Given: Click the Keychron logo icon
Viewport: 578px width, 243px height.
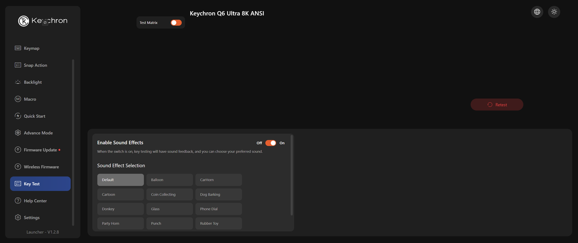Looking at the screenshot, I should click(23, 21).
